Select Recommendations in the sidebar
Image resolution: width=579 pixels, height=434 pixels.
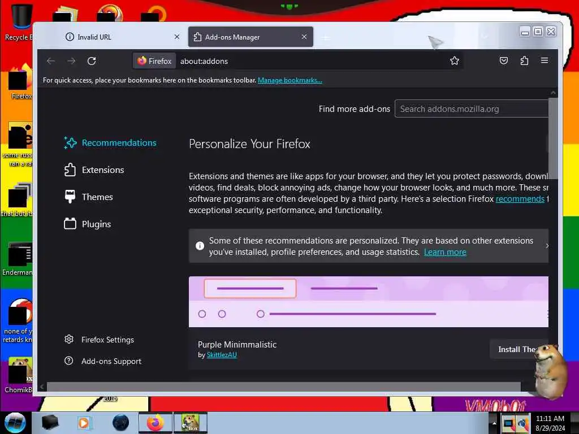tap(110, 143)
